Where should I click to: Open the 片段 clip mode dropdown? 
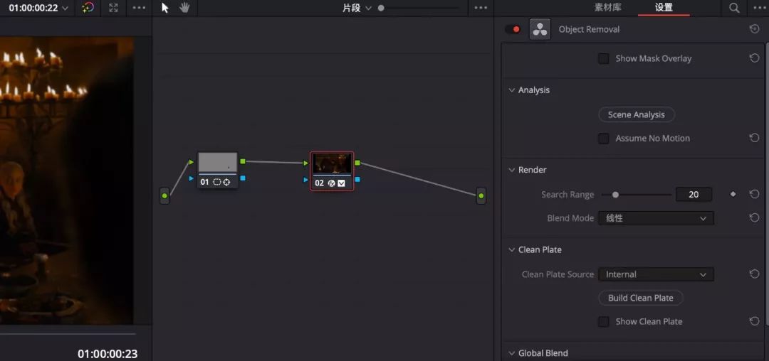click(x=357, y=8)
